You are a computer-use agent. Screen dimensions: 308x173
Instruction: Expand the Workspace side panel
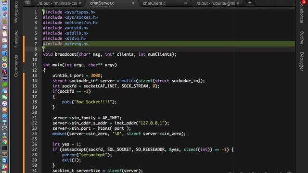[x=16, y=12]
